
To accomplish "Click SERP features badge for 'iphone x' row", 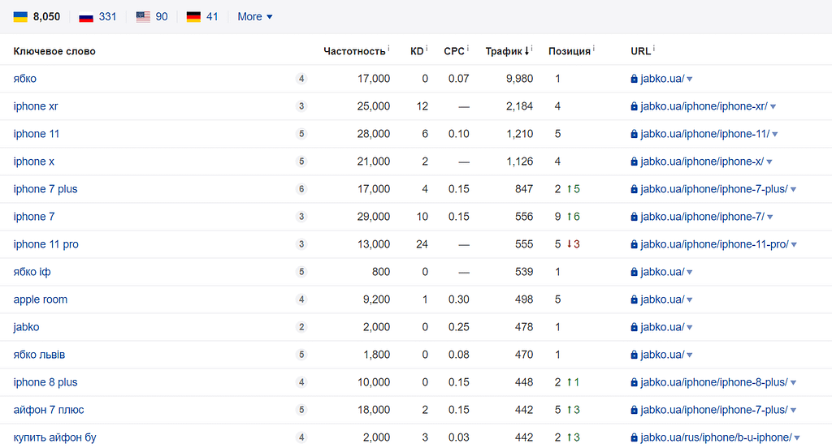I will pyautogui.click(x=301, y=162).
